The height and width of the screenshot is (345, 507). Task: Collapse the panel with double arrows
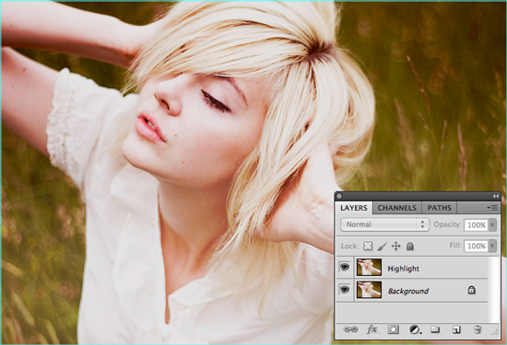coord(495,196)
